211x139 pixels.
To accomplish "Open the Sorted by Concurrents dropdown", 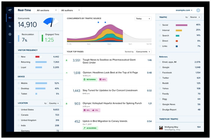I will (x=143, y=52).
